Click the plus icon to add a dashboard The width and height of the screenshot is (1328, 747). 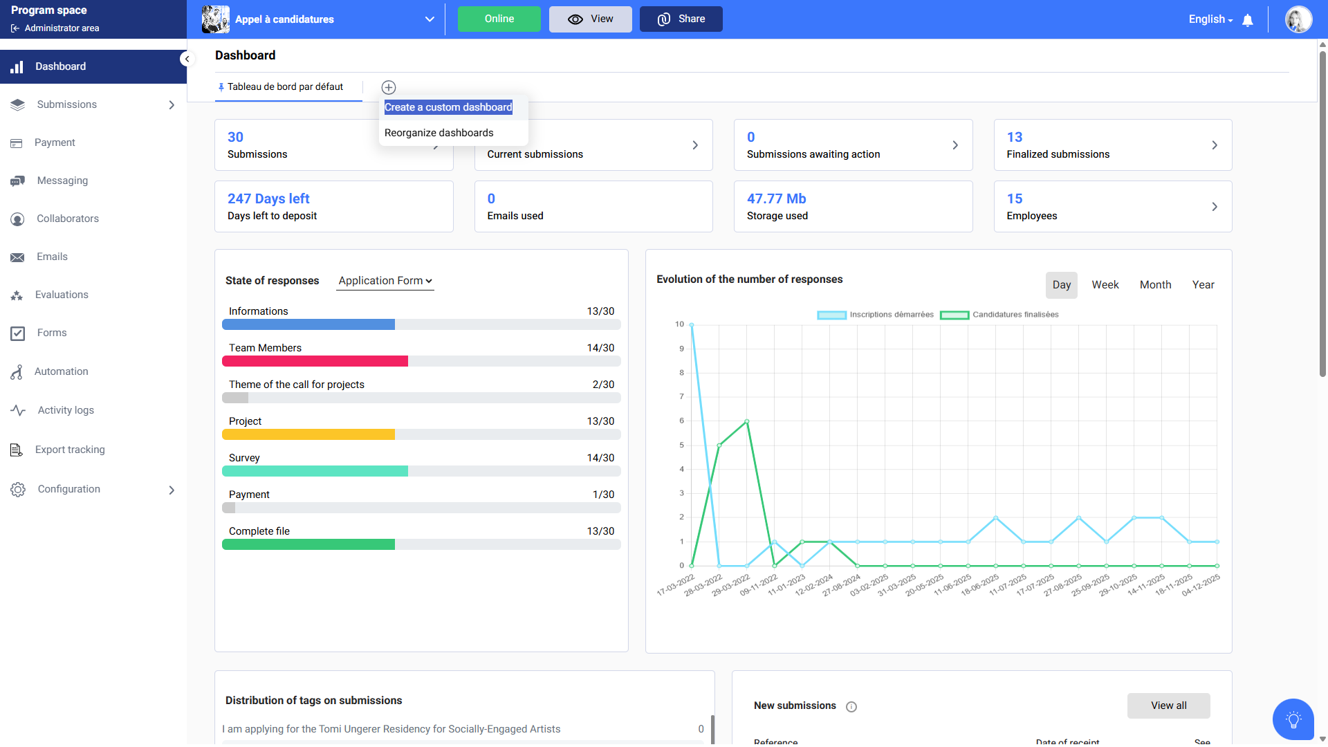tap(389, 87)
